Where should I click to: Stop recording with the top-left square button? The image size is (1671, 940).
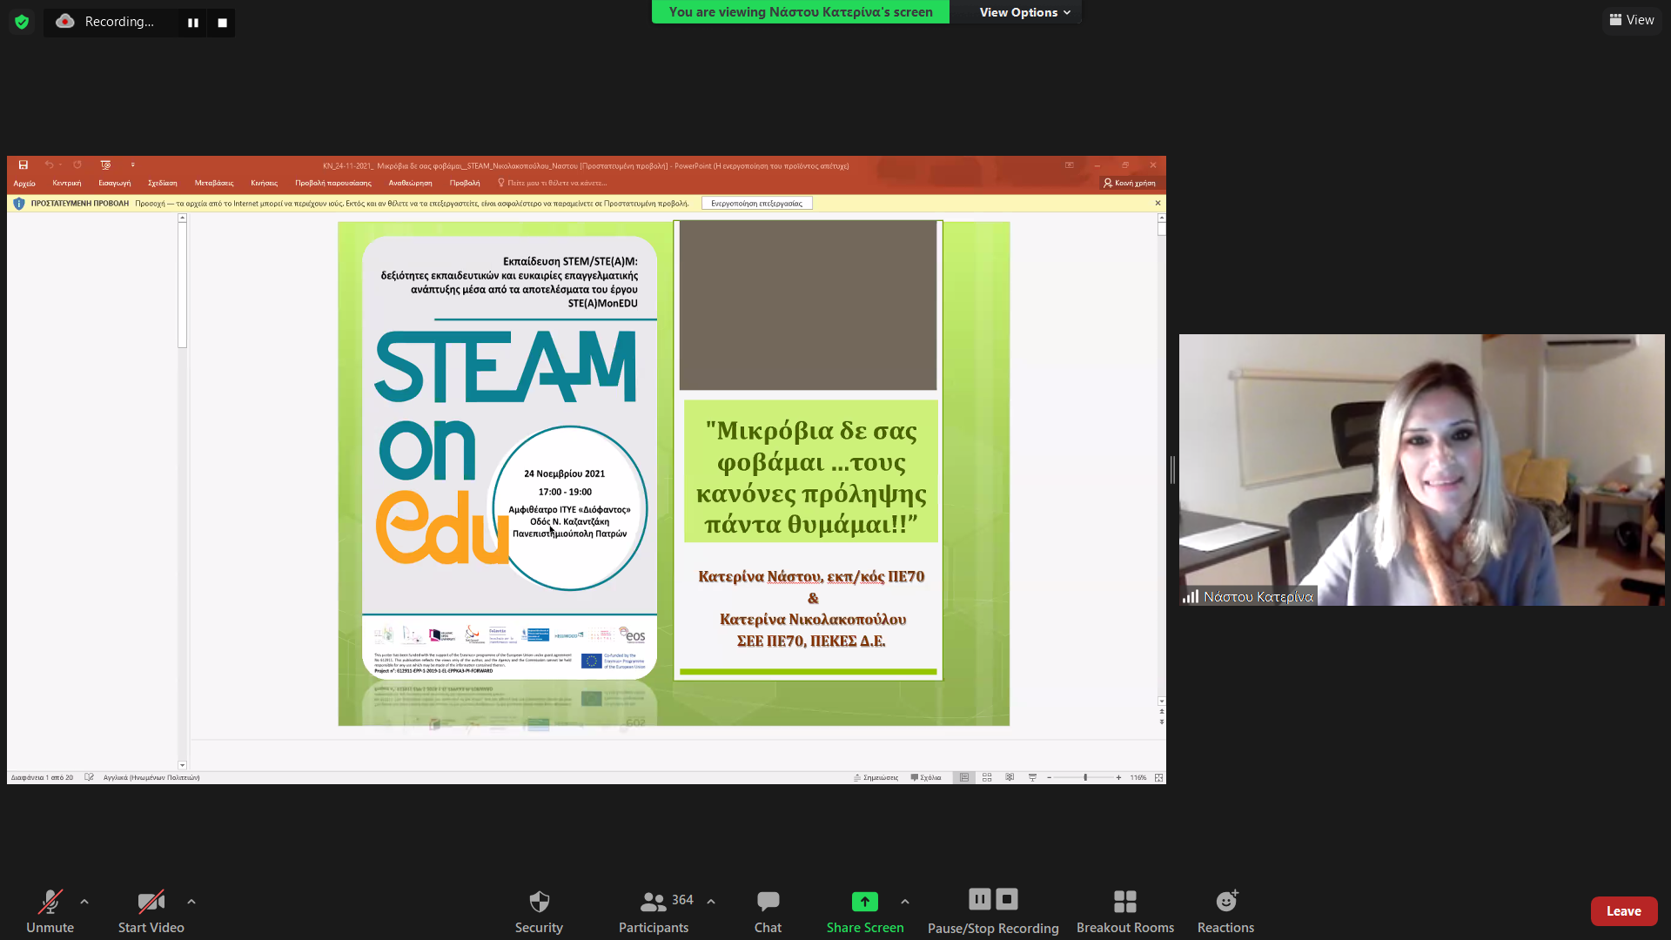pyautogui.click(x=222, y=23)
